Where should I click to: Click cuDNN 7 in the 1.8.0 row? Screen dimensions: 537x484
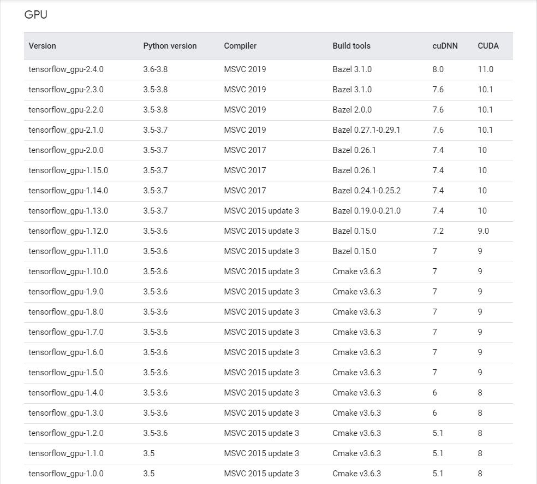click(x=434, y=312)
